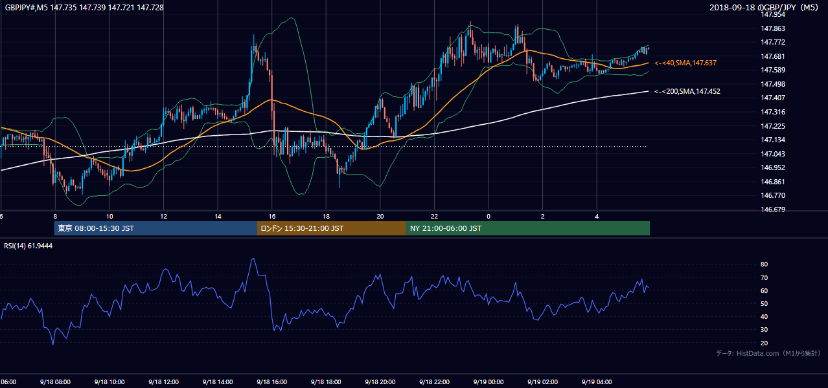
Task: Click price axis value 147.407
Action: pyautogui.click(x=773, y=98)
